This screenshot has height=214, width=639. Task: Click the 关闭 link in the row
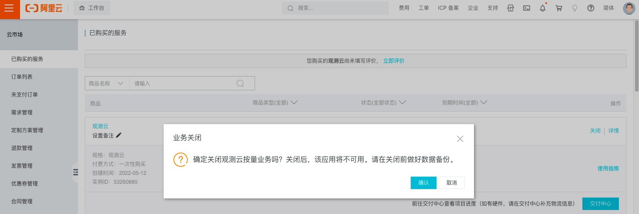(595, 131)
